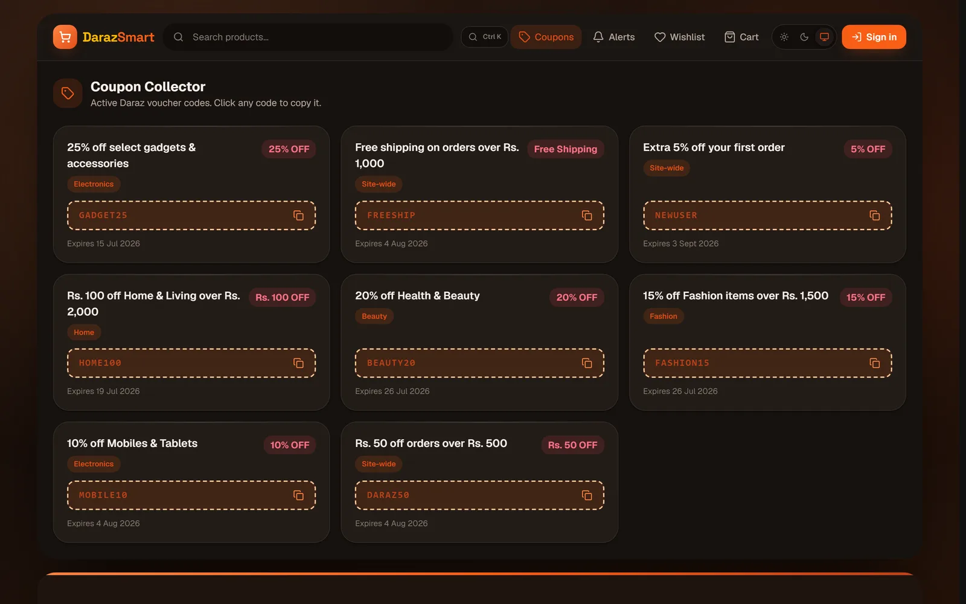Open the DarazSmart home link
Image resolution: width=966 pixels, height=604 pixels.
coord(104,37)
